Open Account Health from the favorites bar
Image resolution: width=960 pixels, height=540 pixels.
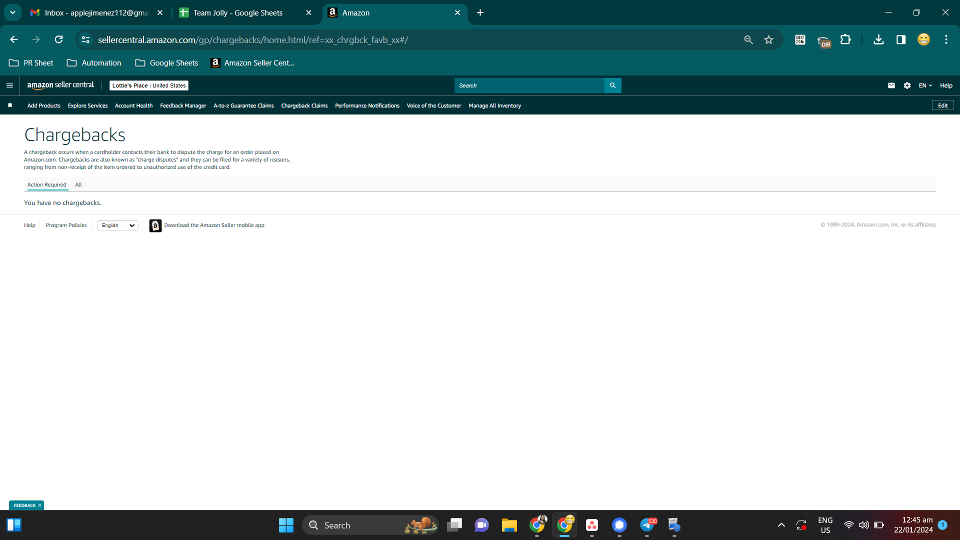click(133, 105)
